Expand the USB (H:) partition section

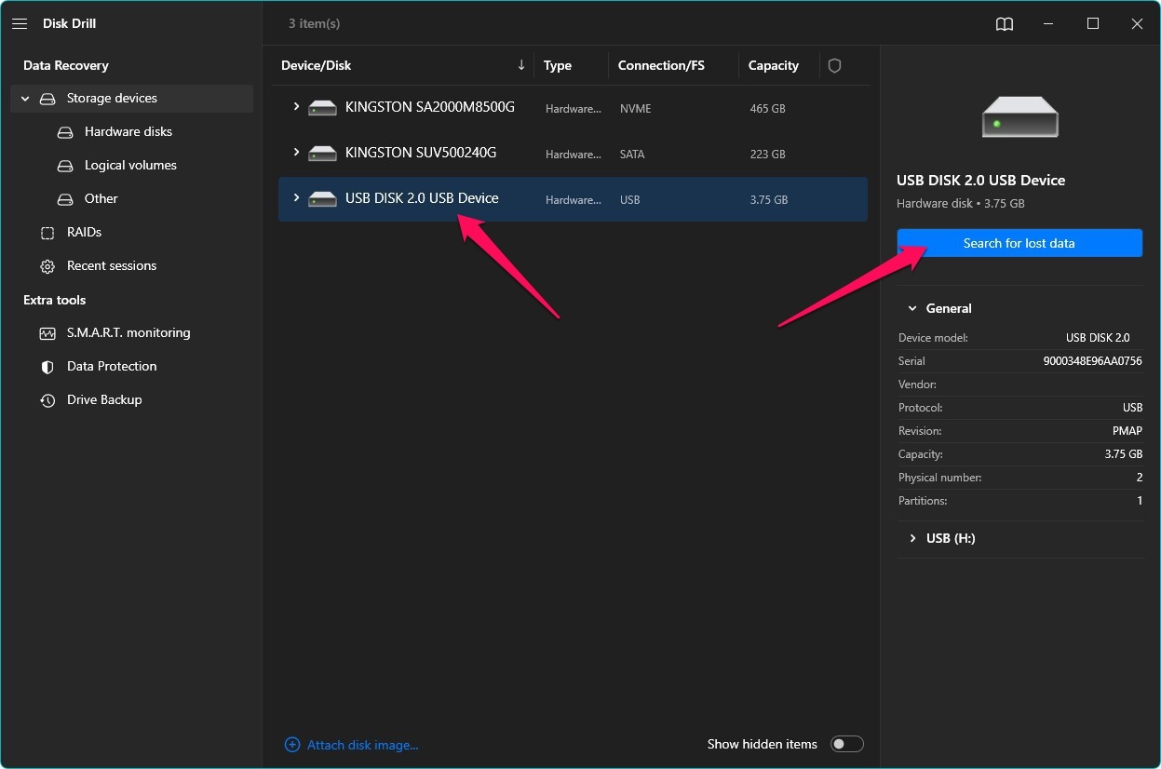tap(911, 538)
